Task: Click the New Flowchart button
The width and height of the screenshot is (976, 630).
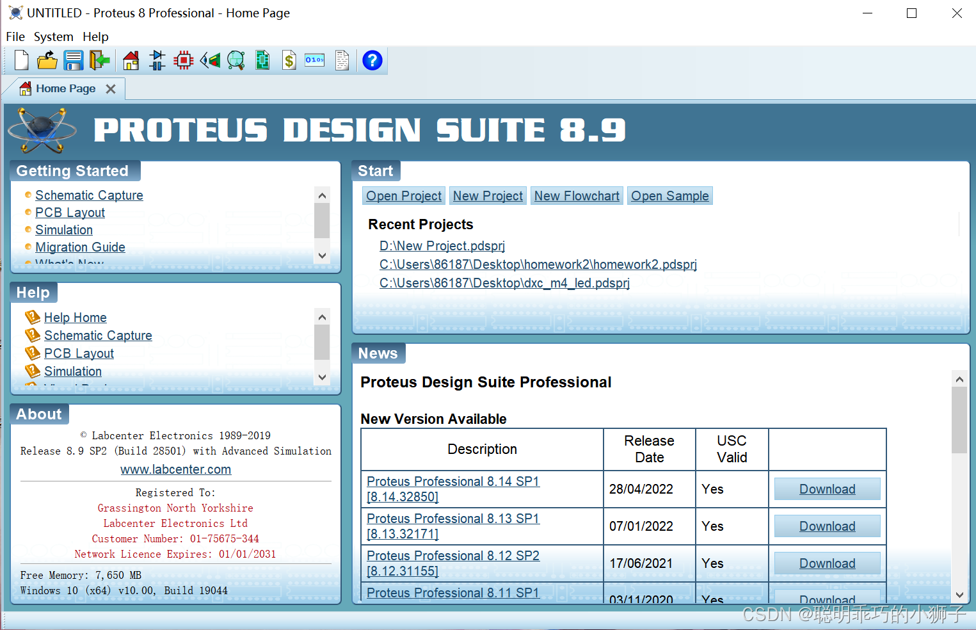Action: click(x=577, y=196)
